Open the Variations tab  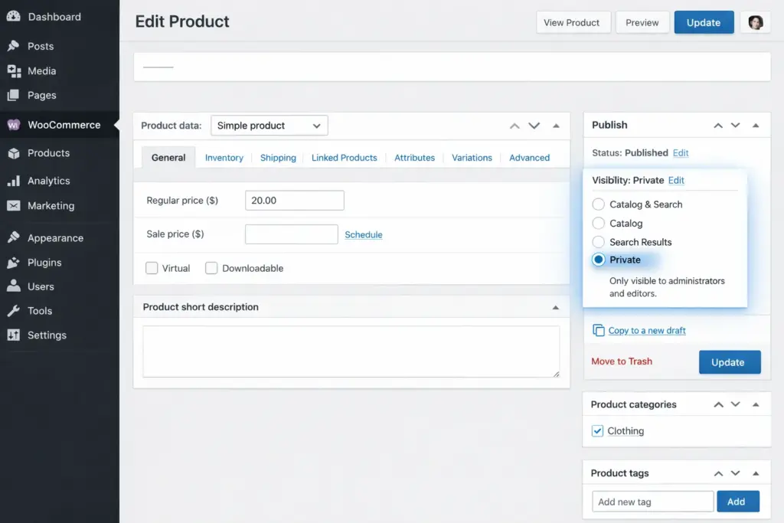tap(472, 158)
